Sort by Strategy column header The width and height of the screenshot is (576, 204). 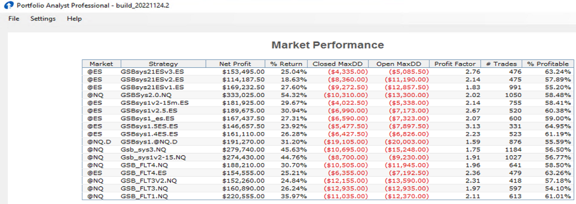click(x=163, y=64)
